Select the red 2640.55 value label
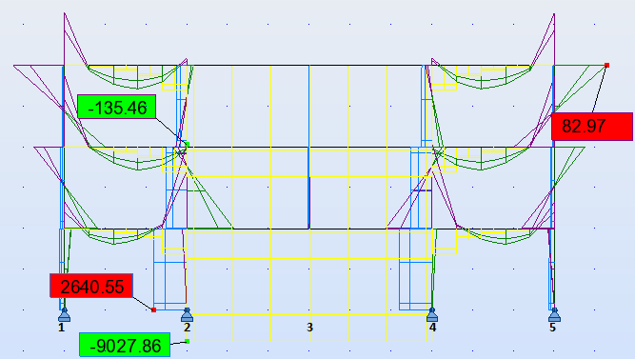The width and height of the screenshot is (635, 359). [91, 286]
